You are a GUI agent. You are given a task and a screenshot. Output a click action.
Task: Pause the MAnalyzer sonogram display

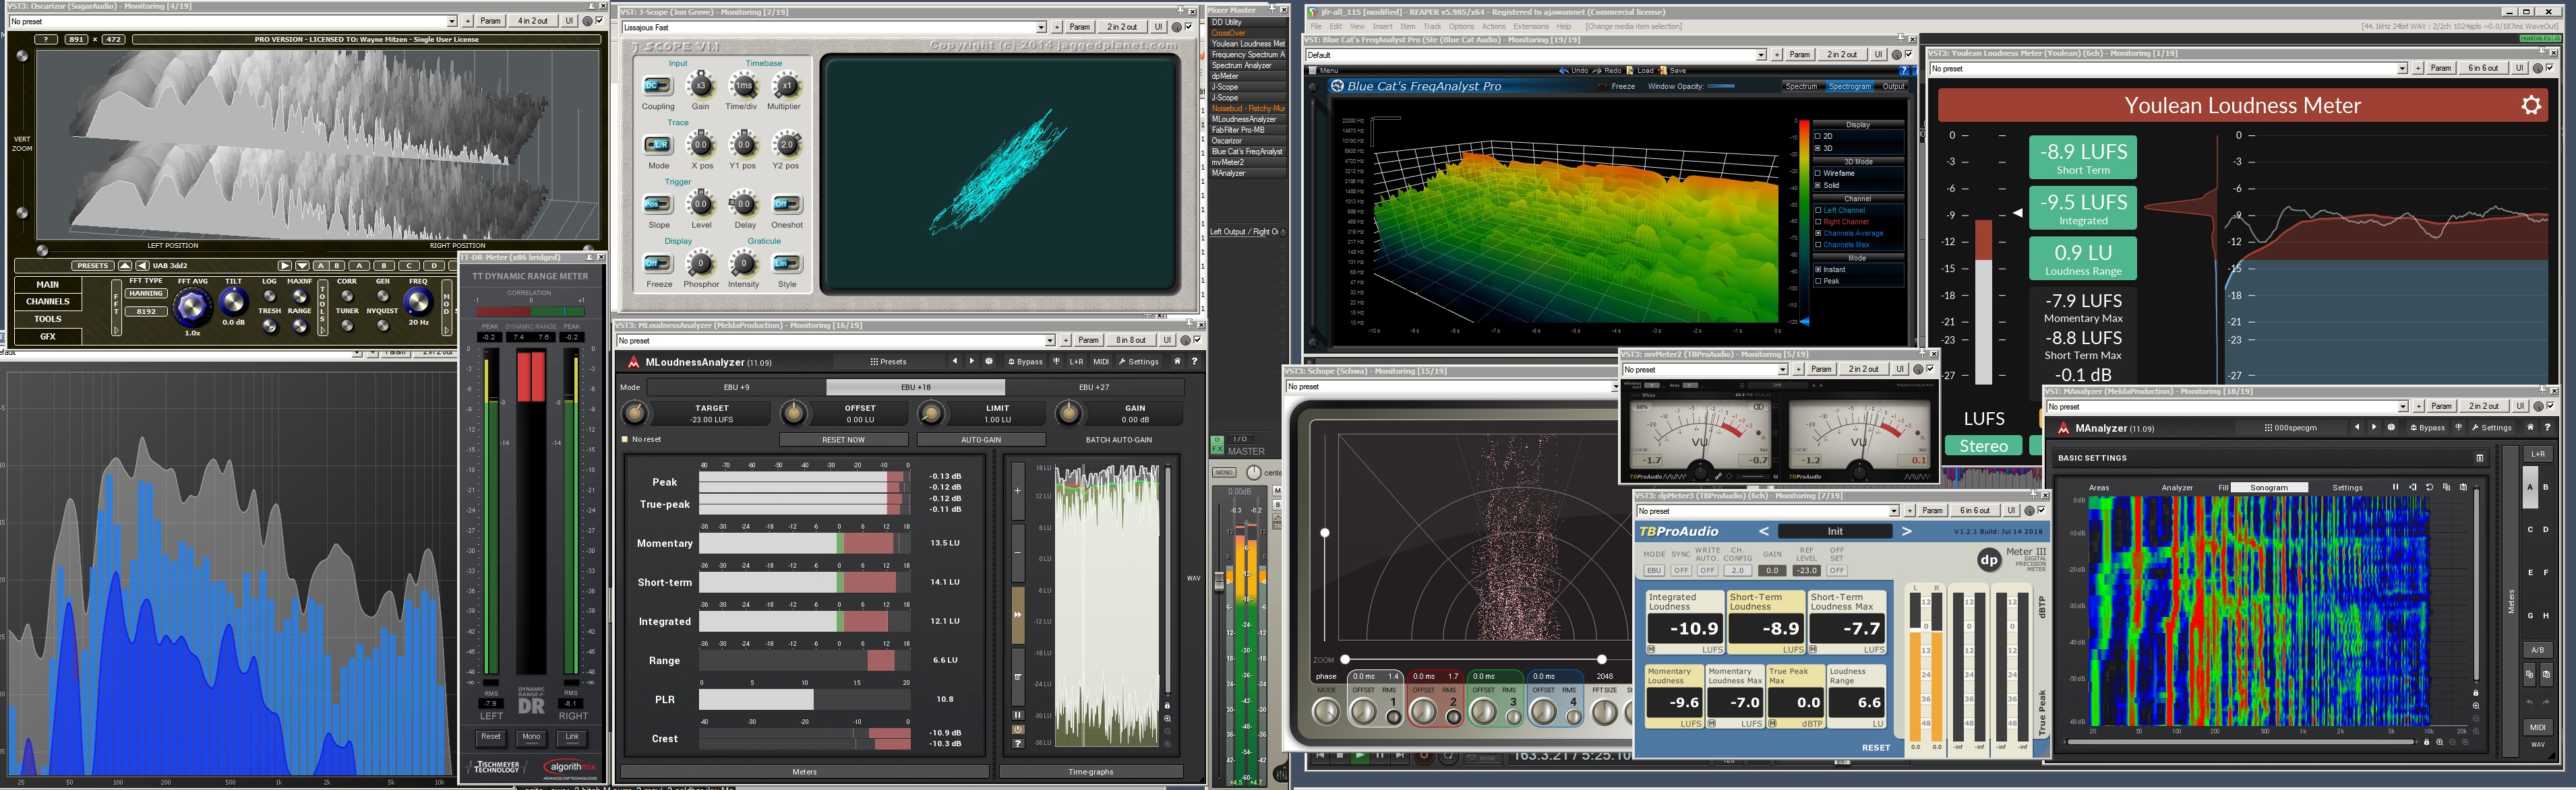coord(2395,488)
